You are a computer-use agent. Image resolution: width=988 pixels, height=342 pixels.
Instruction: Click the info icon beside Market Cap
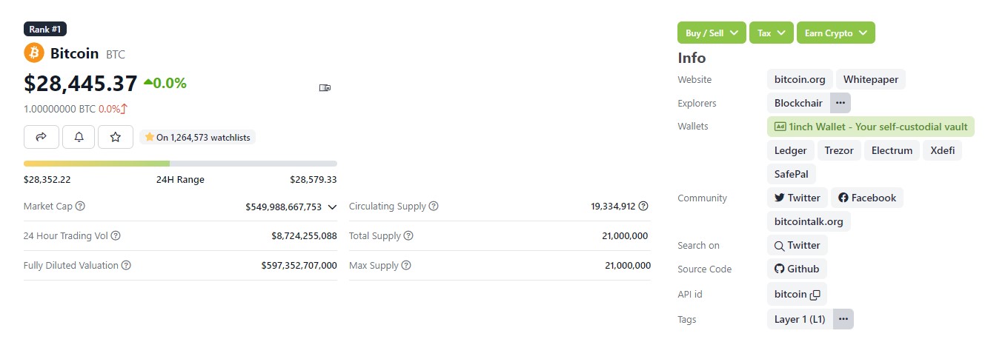80,207
